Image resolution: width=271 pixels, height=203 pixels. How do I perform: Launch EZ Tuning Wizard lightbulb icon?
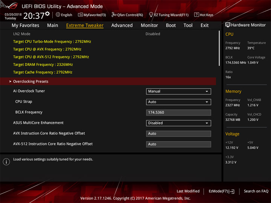[151, 15]
